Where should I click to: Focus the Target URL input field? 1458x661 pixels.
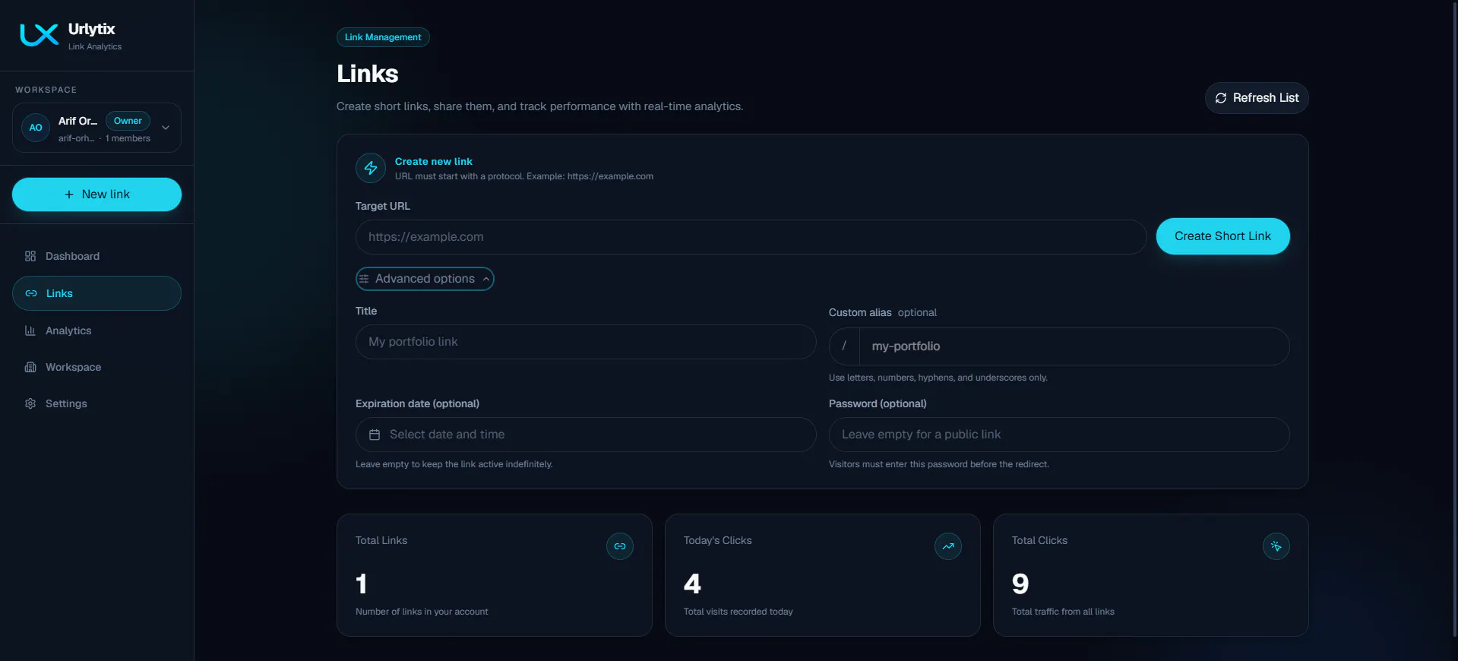click(751, 237)
